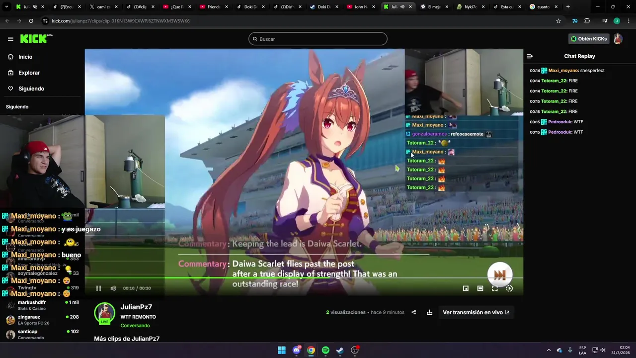Open zingaraez channel in sidebar

(42, 320)
